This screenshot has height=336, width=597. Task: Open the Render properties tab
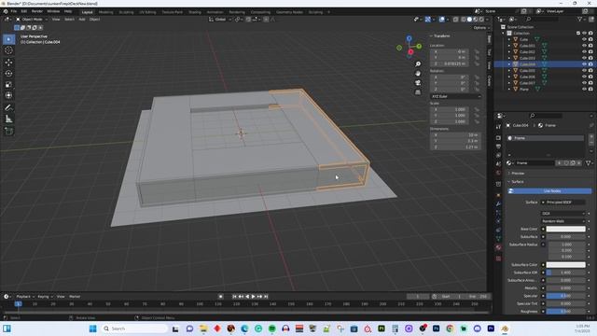pyautogui.click(x=498, y=138)
